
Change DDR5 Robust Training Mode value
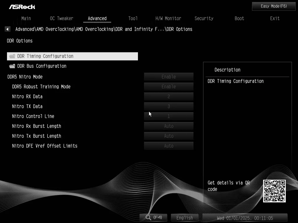(168, 87)
